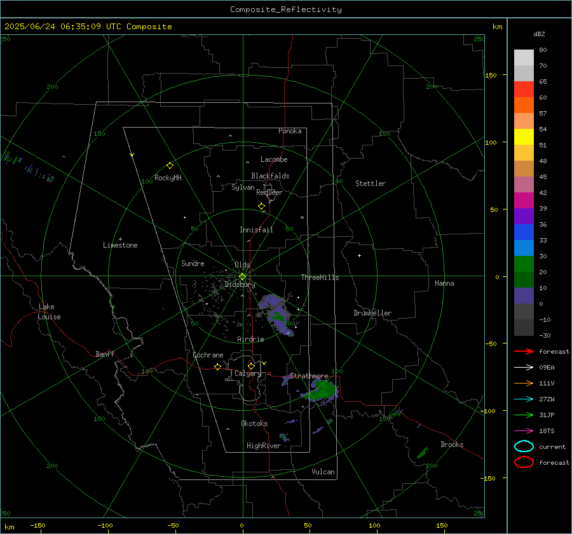
Task: Click the red forecast ellipse icon
Action: click(524, 462)
